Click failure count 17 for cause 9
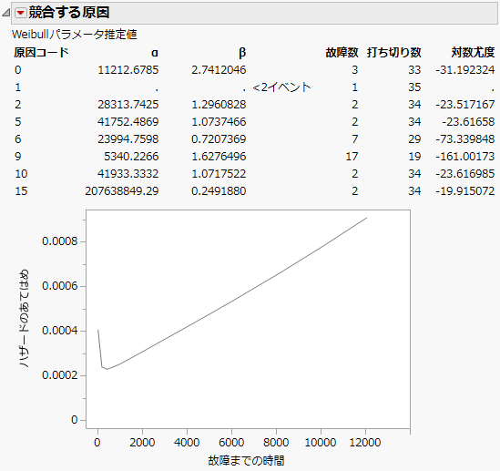The height and width of the screenshot is (471, 500). click(x=352, y=157)
